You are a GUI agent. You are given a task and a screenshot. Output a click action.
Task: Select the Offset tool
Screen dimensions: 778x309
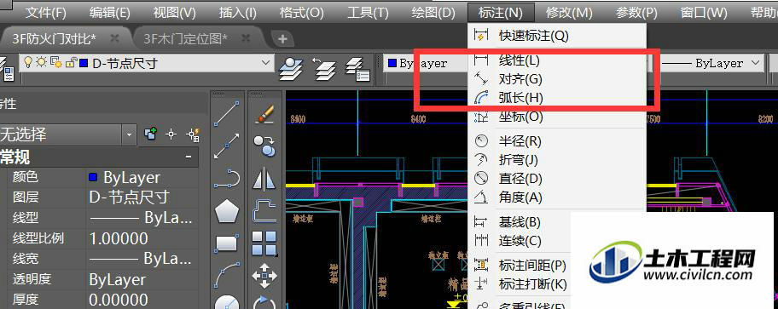(264, 211)
